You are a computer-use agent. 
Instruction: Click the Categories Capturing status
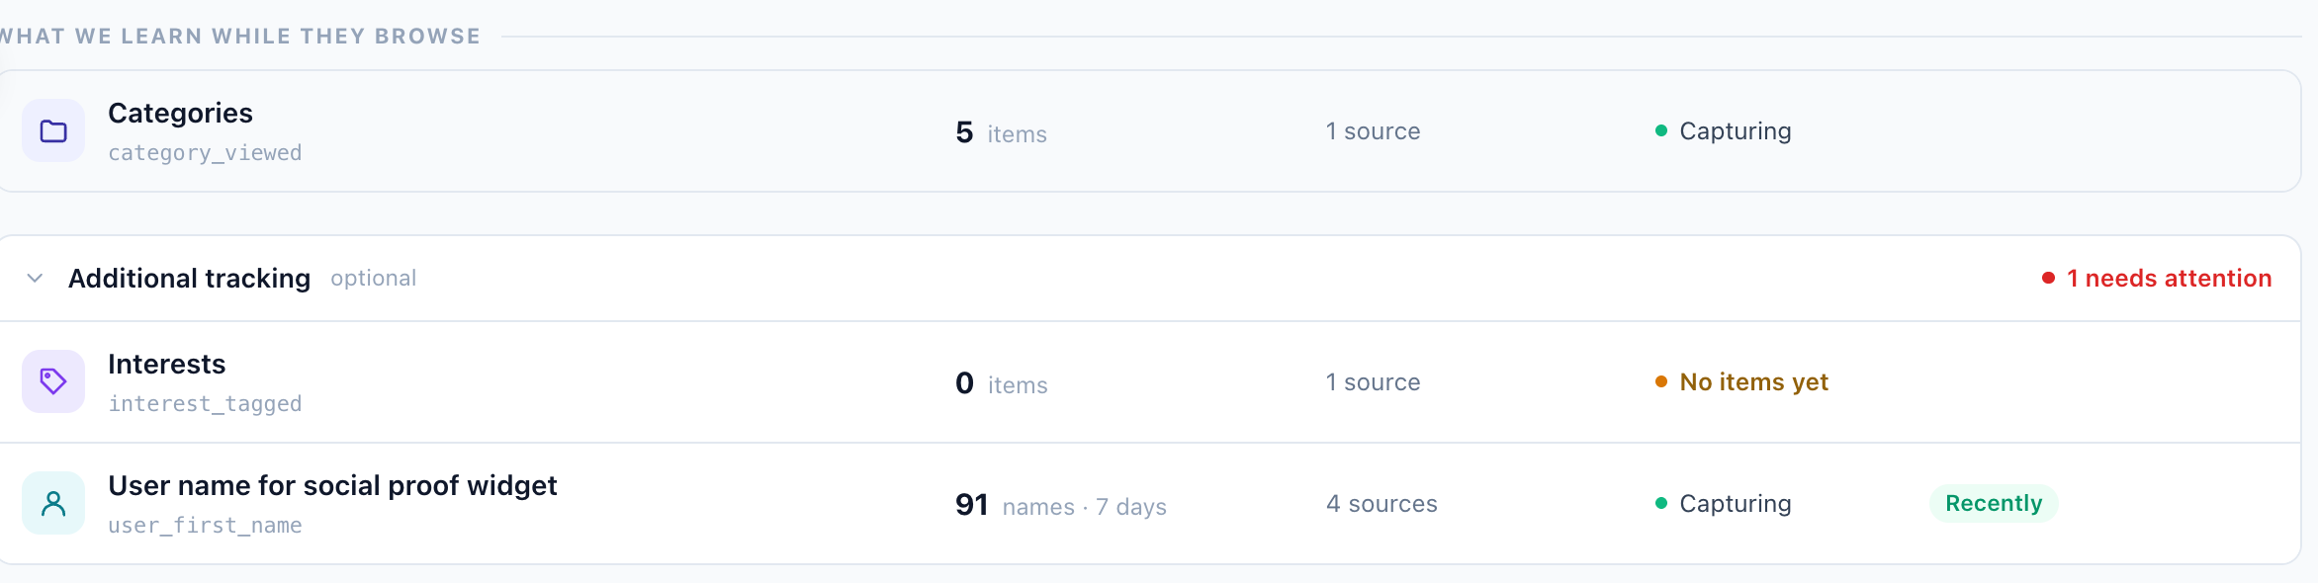[1723, 131]
